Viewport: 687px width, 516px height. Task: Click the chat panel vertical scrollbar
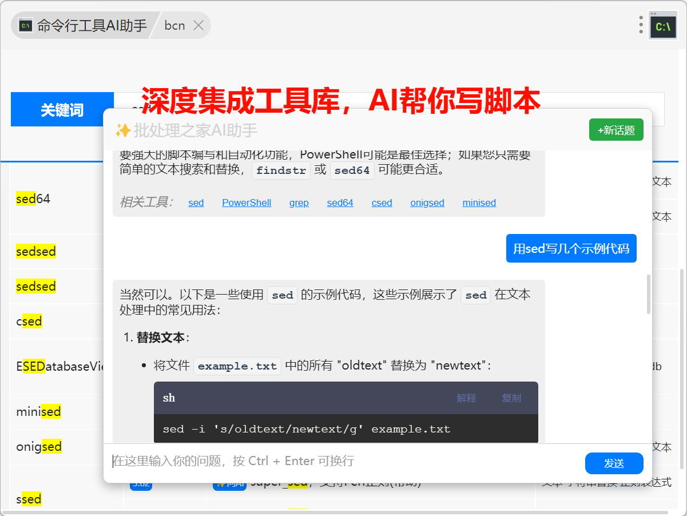pyautogui.click(x=648, y=294)
